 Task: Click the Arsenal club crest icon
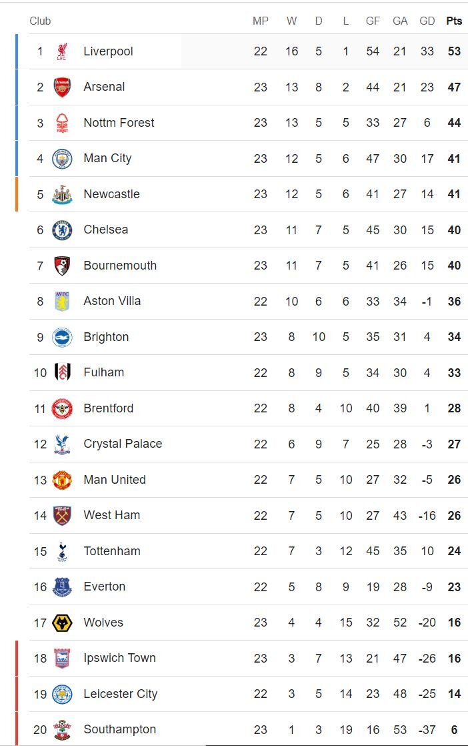[x=62, y=87]
